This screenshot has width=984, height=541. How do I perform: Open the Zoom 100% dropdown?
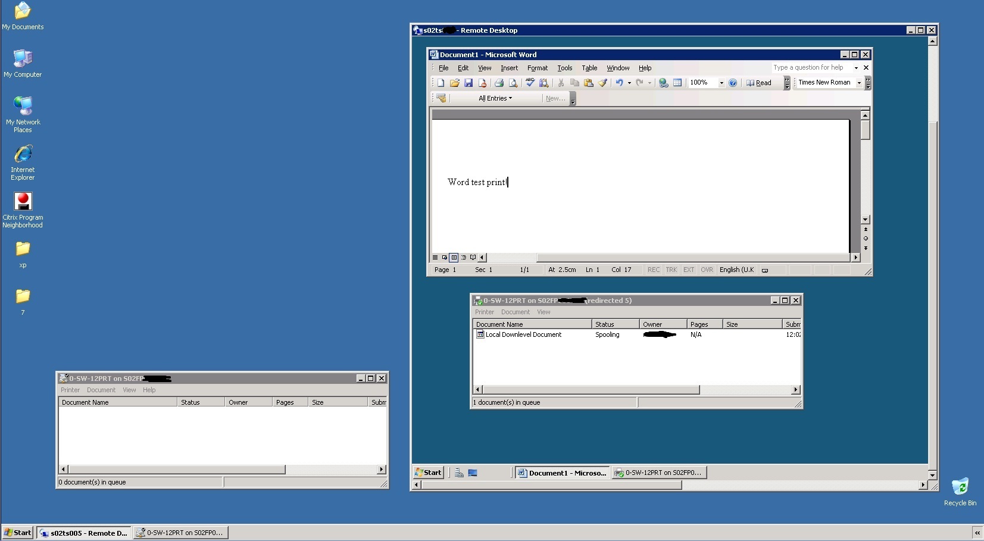721,83
